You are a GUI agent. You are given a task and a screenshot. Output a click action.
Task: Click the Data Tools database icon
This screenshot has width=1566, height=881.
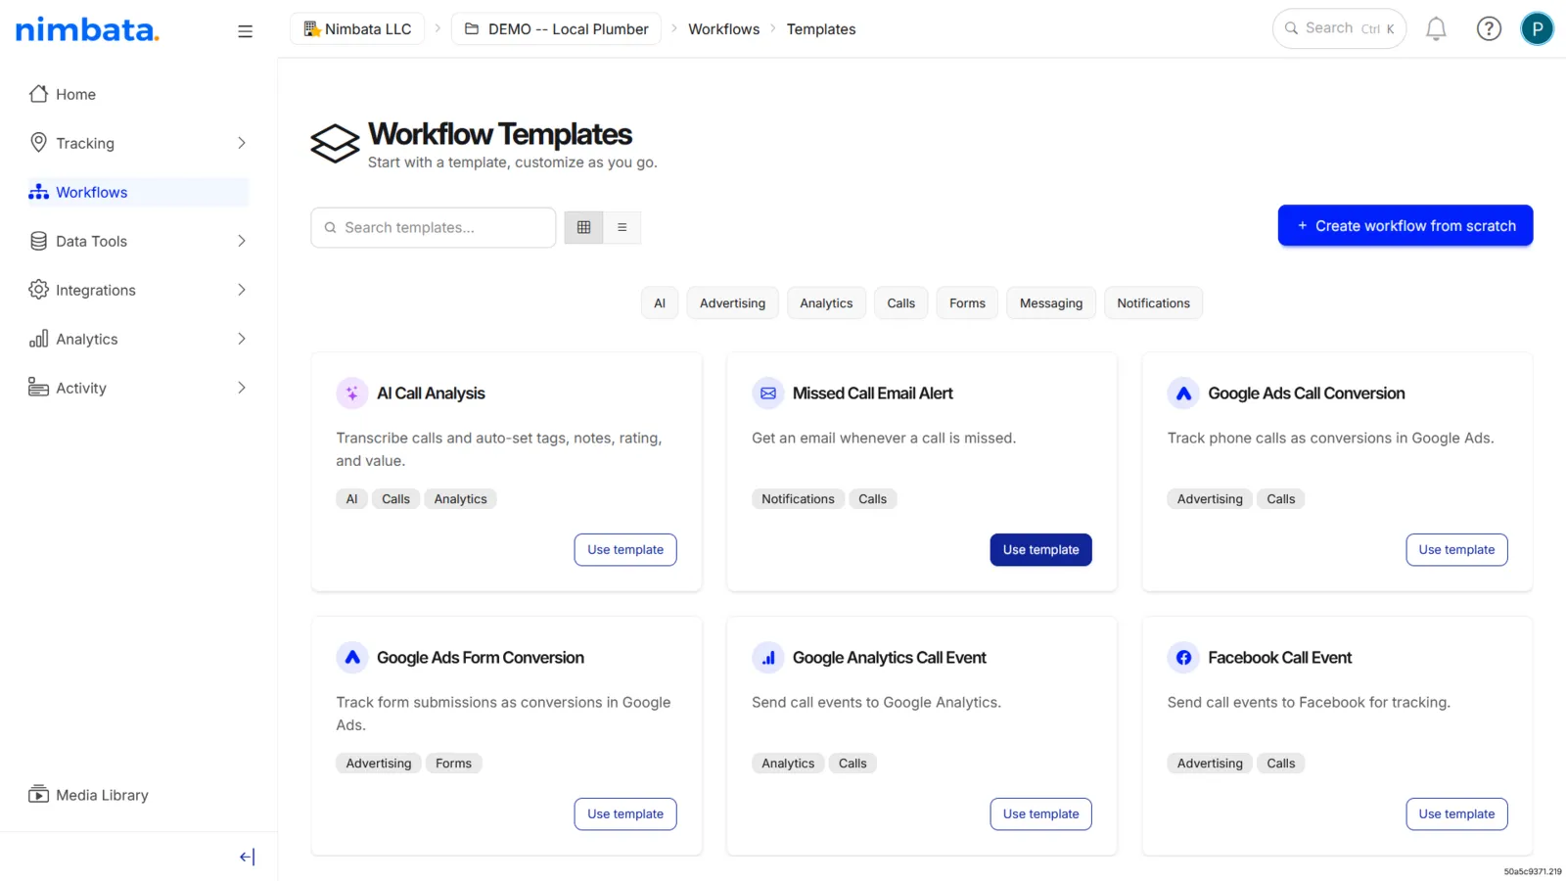click(38, 241)
